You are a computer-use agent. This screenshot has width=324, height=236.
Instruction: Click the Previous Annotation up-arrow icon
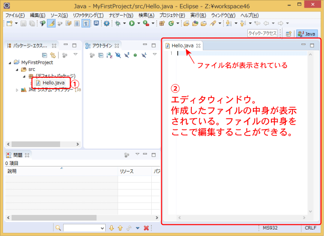point(243,23)
